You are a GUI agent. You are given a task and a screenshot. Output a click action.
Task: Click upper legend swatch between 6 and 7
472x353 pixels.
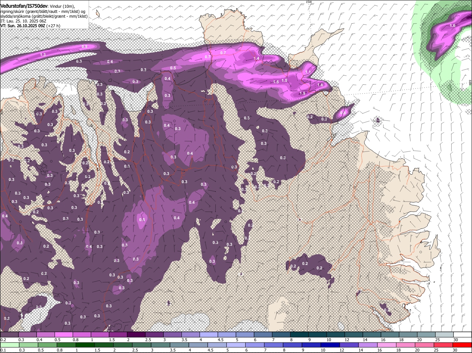click(x=263, y=335)
